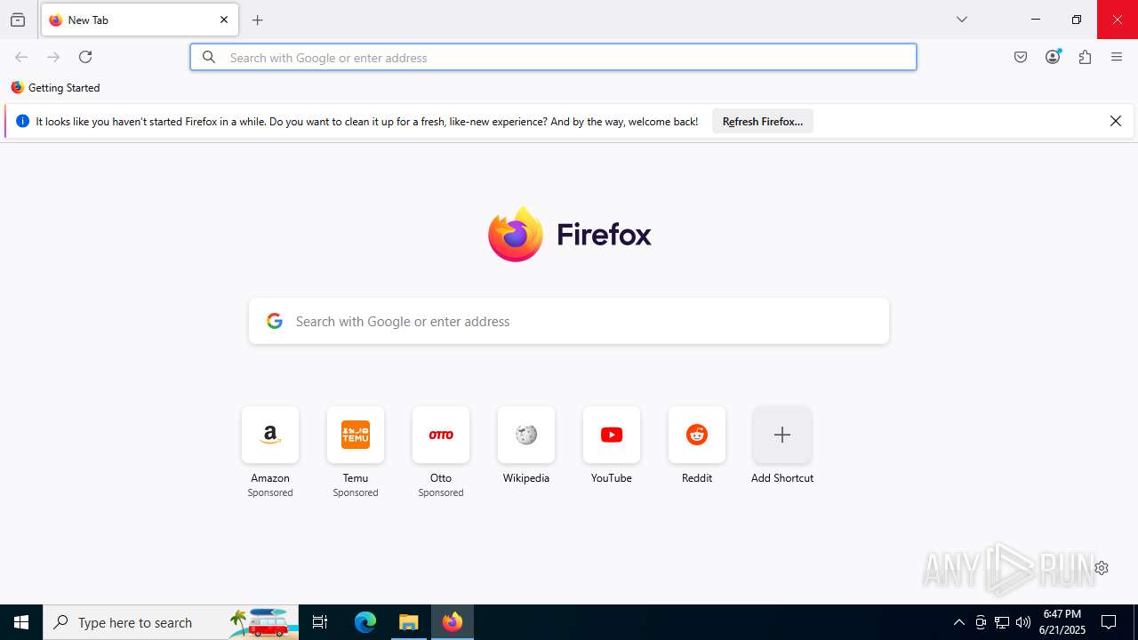Open the Windows notification center
This screenshot has height=640, width=1138.
click(x=1109, y=622)
